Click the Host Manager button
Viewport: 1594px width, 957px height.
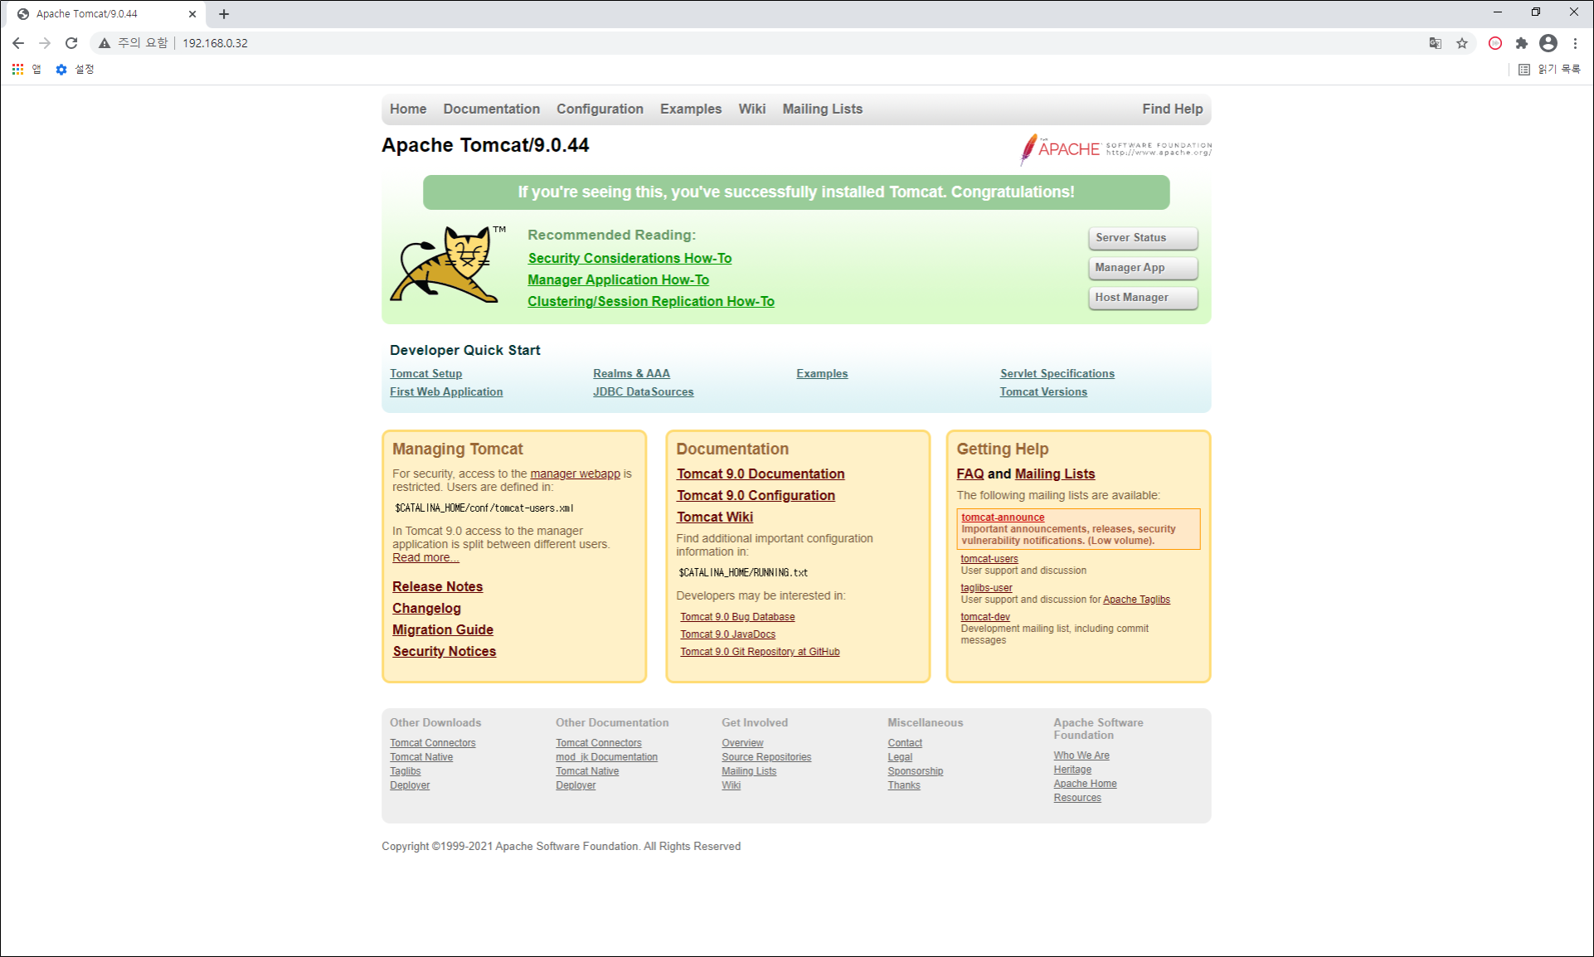coord(1143,298)
